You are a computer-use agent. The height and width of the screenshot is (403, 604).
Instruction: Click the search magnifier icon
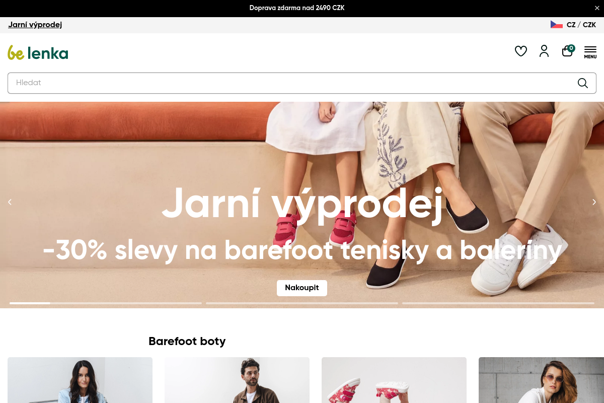(582, 83)
